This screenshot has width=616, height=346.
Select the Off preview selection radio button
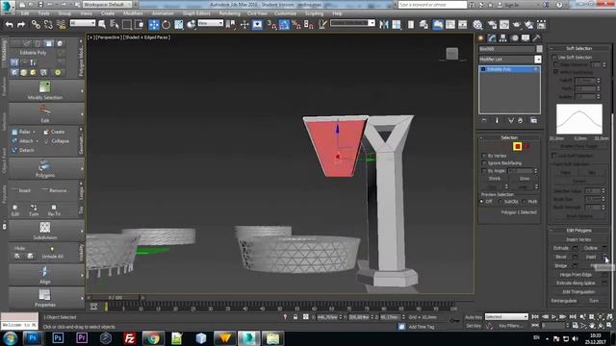[481, 201]
